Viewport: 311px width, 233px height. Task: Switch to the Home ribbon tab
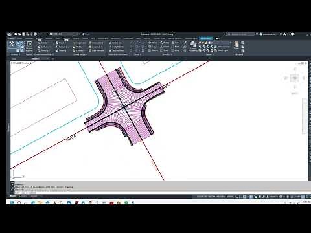point(11,39)
